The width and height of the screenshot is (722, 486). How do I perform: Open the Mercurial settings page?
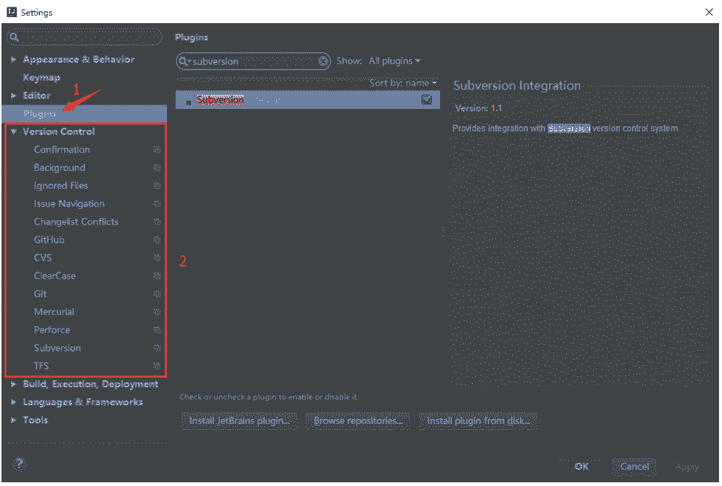coord(54,312)
